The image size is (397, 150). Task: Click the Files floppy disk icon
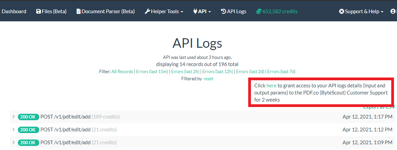click(x=39, y=12)
